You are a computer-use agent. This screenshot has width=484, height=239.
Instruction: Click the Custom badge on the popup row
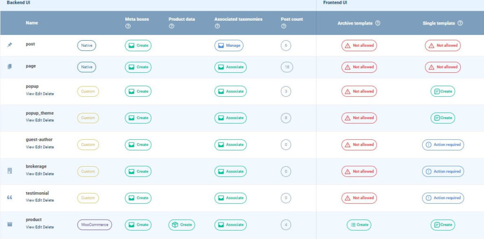(x=88, y=91)
